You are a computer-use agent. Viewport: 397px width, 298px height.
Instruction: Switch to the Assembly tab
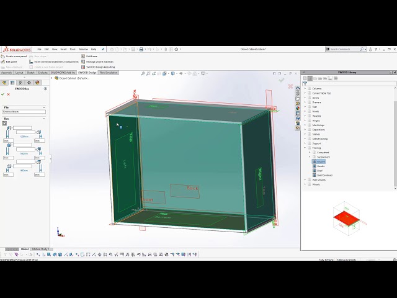click(x=7, y=73)
